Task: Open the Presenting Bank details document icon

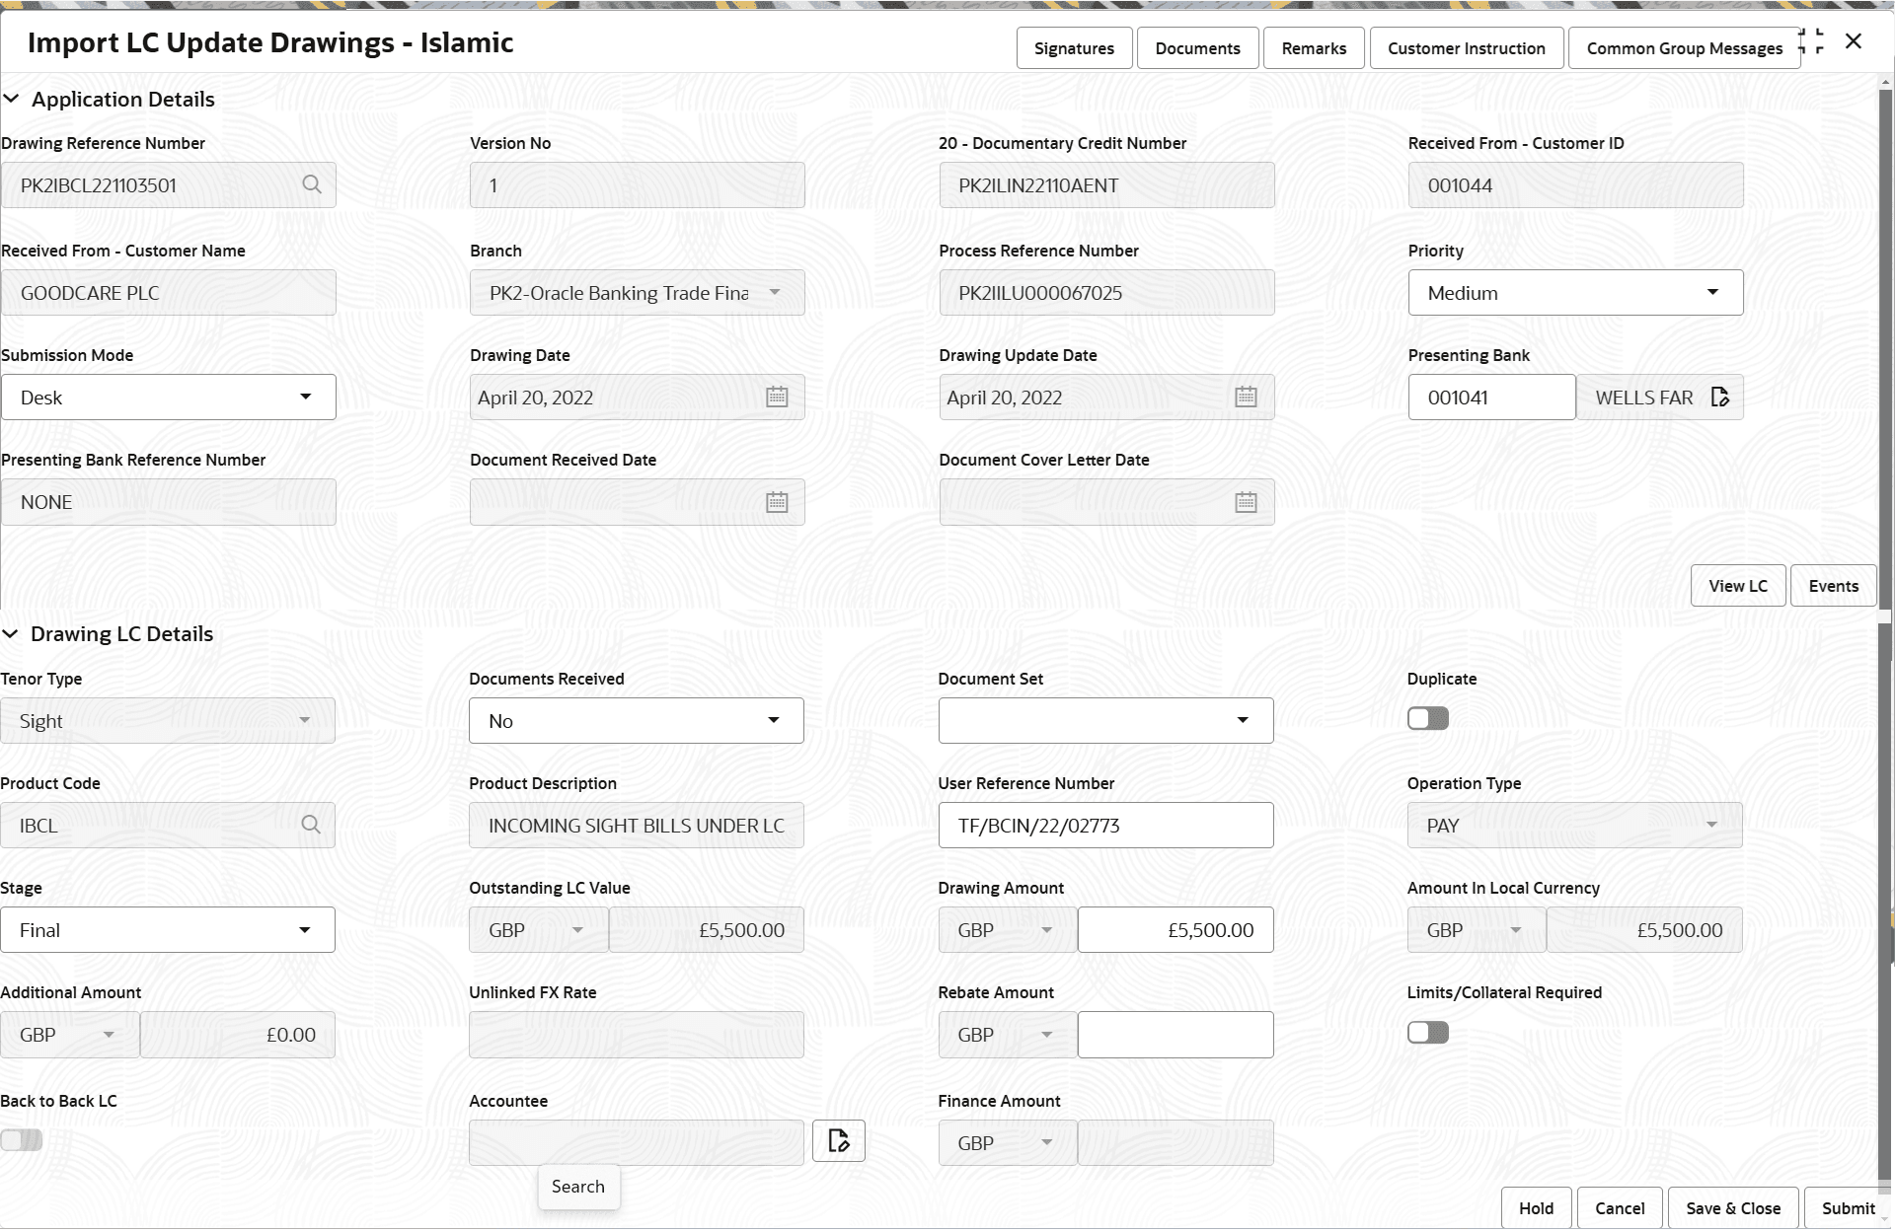Action: (x=1720, y=397)
